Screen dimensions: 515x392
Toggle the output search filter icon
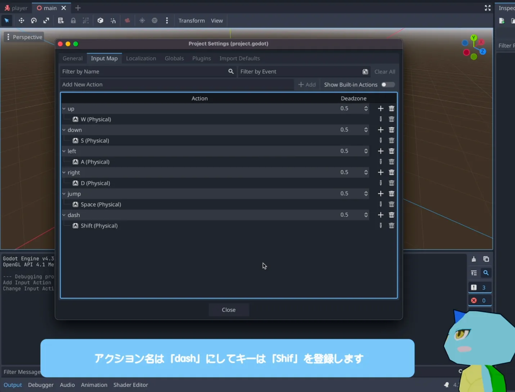[486, 273]
